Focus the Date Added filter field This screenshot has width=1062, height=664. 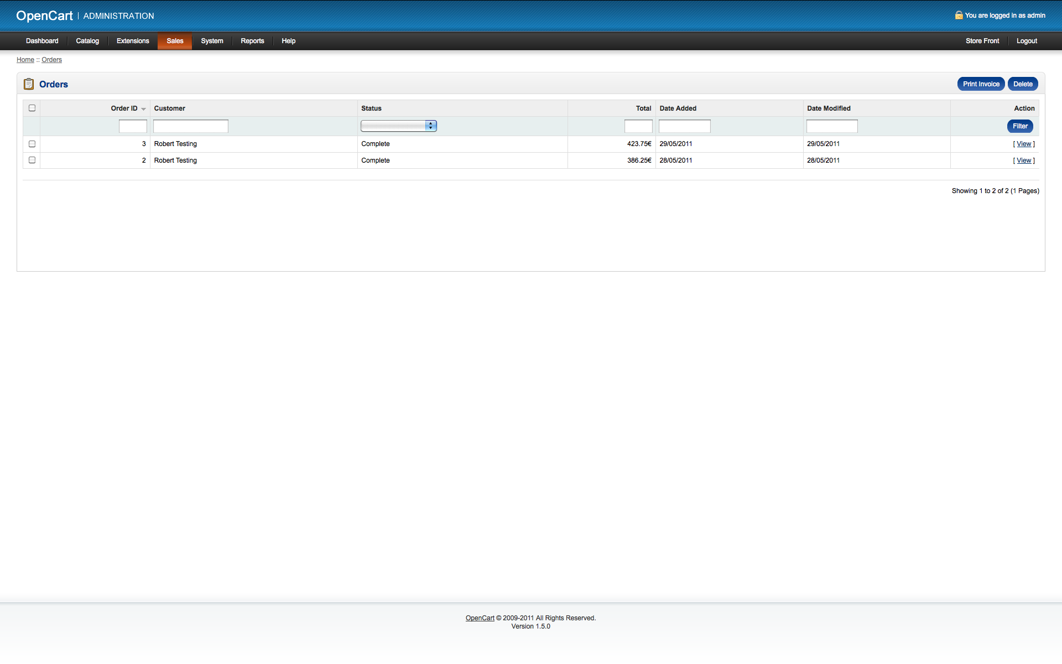click(685, 126)
